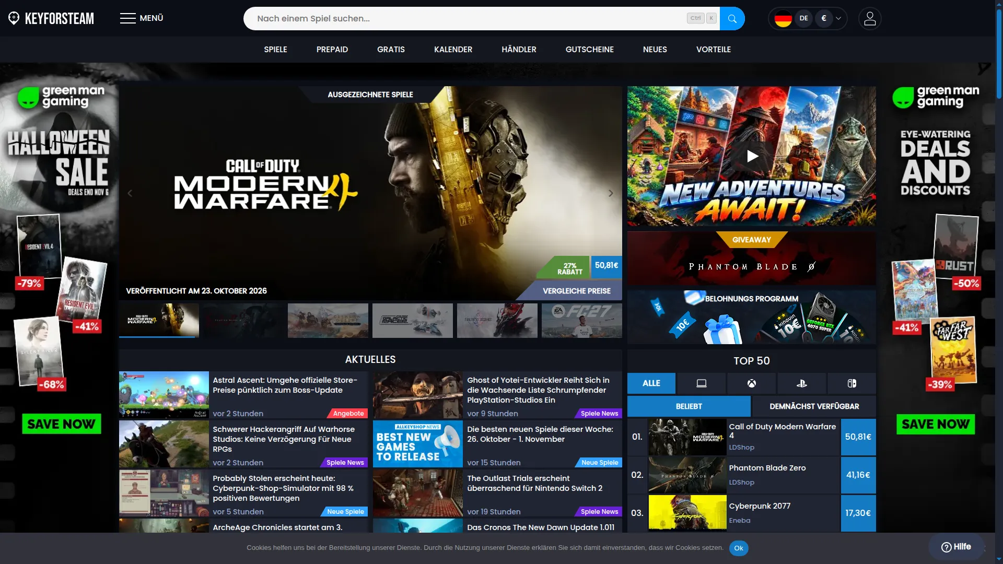Click VERGLEICHE PREISE on featured banner

tap(576, 291)
